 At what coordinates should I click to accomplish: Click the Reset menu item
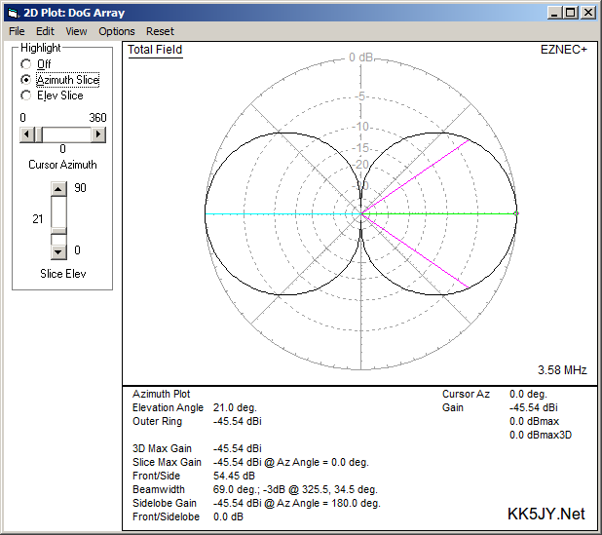pyautogui.click(x=160, y=31)
